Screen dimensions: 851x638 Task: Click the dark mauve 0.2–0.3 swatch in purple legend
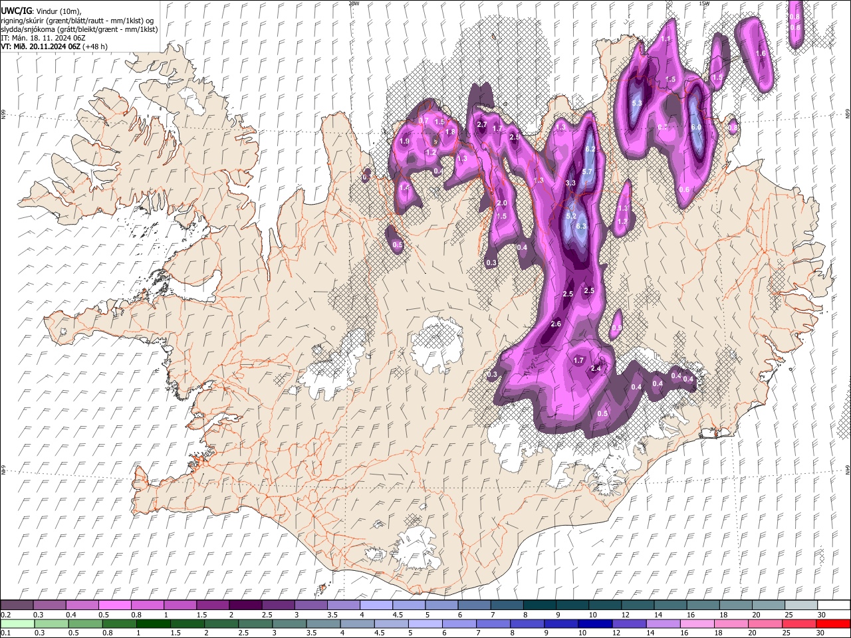[x=17, y=605]
